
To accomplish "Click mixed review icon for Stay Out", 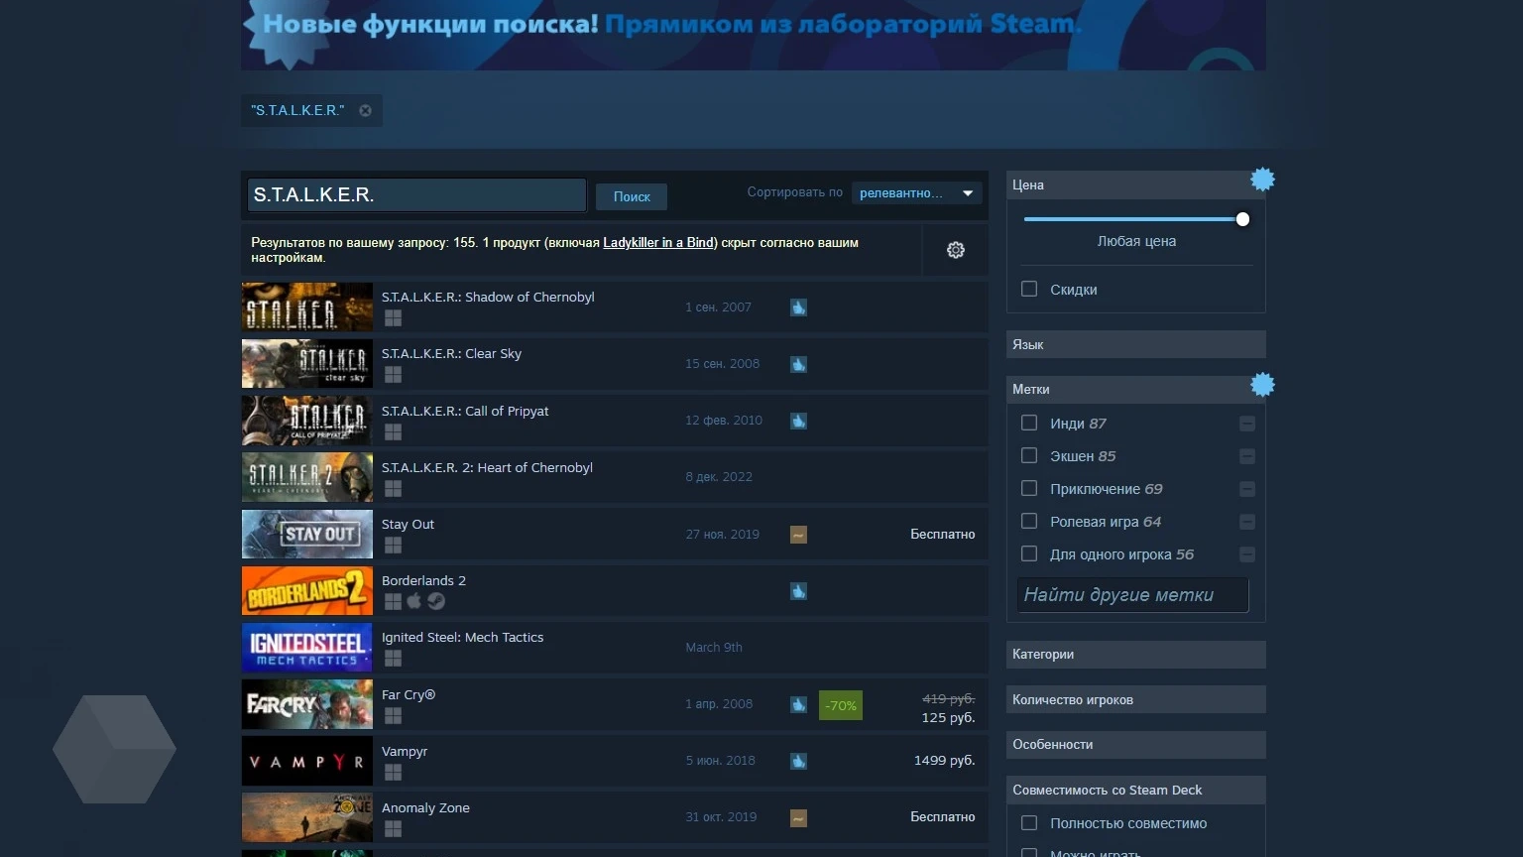I will (x=798, y=535).
